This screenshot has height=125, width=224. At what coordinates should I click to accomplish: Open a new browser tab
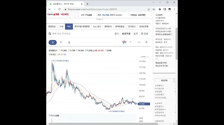click(87, 4)
